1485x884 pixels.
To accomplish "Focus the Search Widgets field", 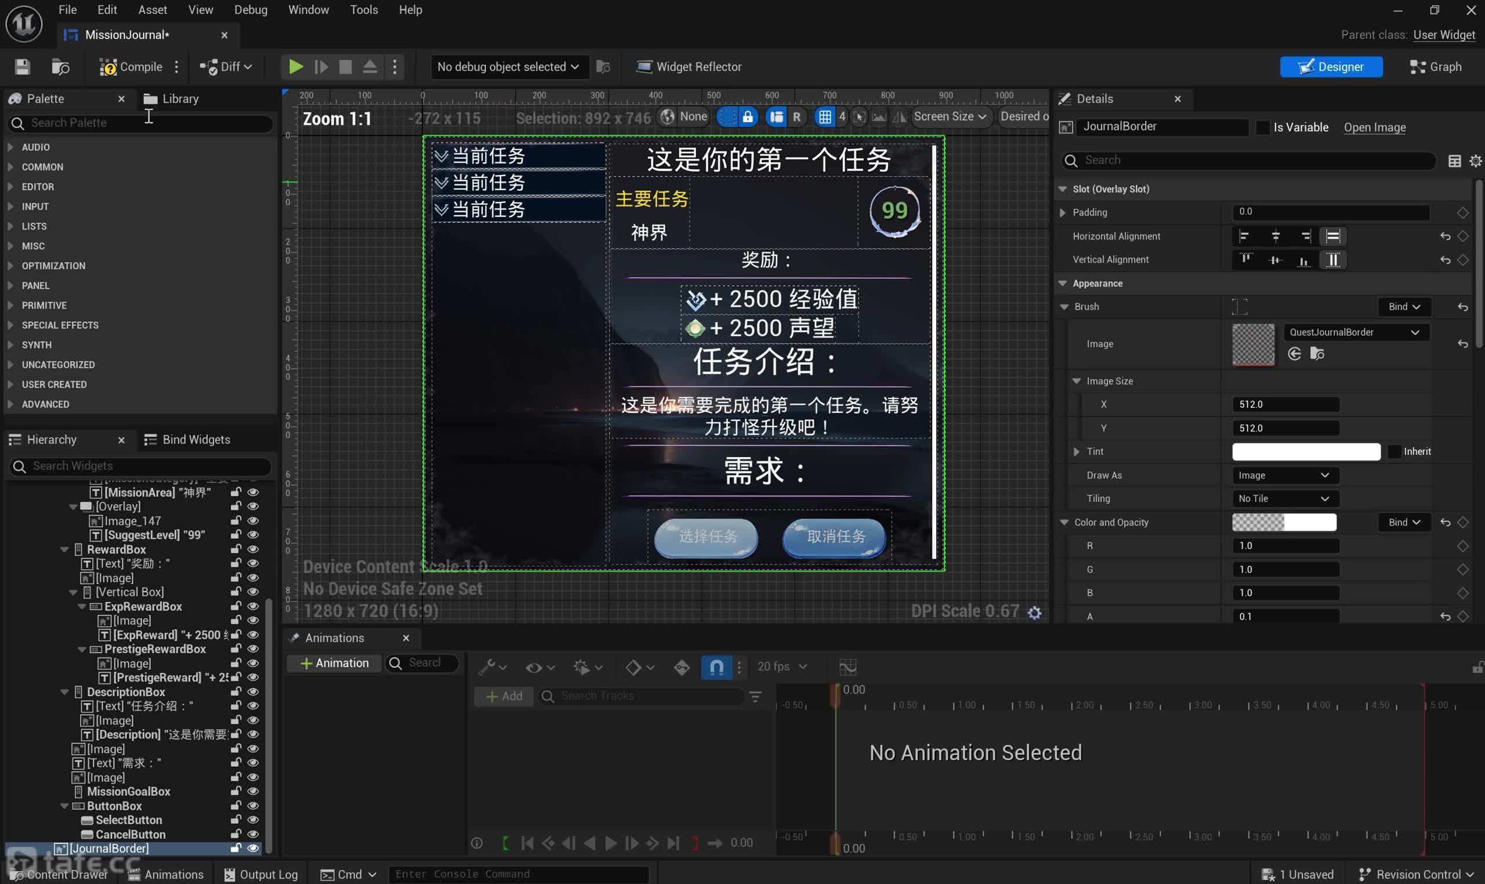I will pos(140,466).
